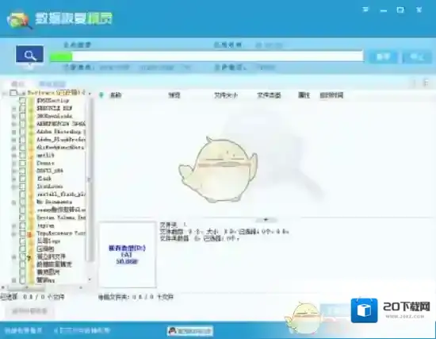This screenshot has width=436, height=339.
Task: Click the tree scroll-down arrow
Action: point(90,279)
